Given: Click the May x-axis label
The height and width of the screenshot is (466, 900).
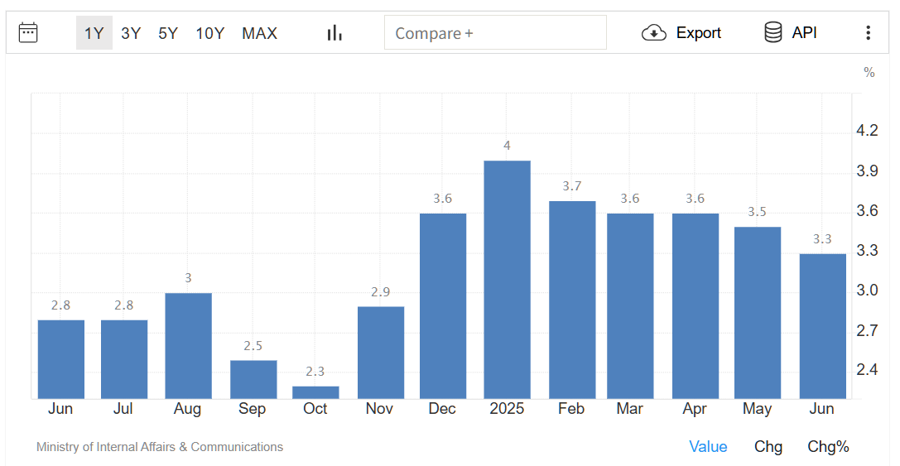Looking at the screenshot, I should (x=757, y=409).
